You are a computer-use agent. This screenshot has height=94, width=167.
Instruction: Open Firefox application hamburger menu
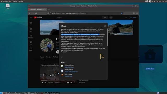(x=137, y=13)
